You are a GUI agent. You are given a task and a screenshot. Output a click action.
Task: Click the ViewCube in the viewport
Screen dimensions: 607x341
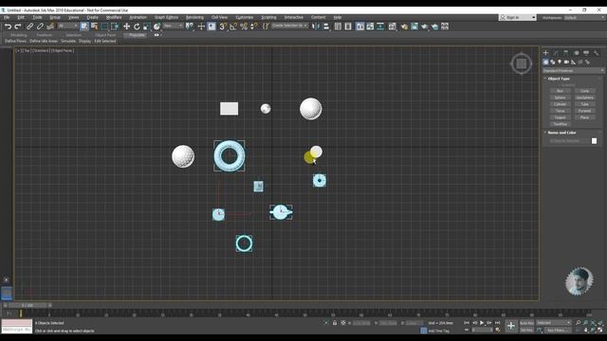(x=521, y=63)
